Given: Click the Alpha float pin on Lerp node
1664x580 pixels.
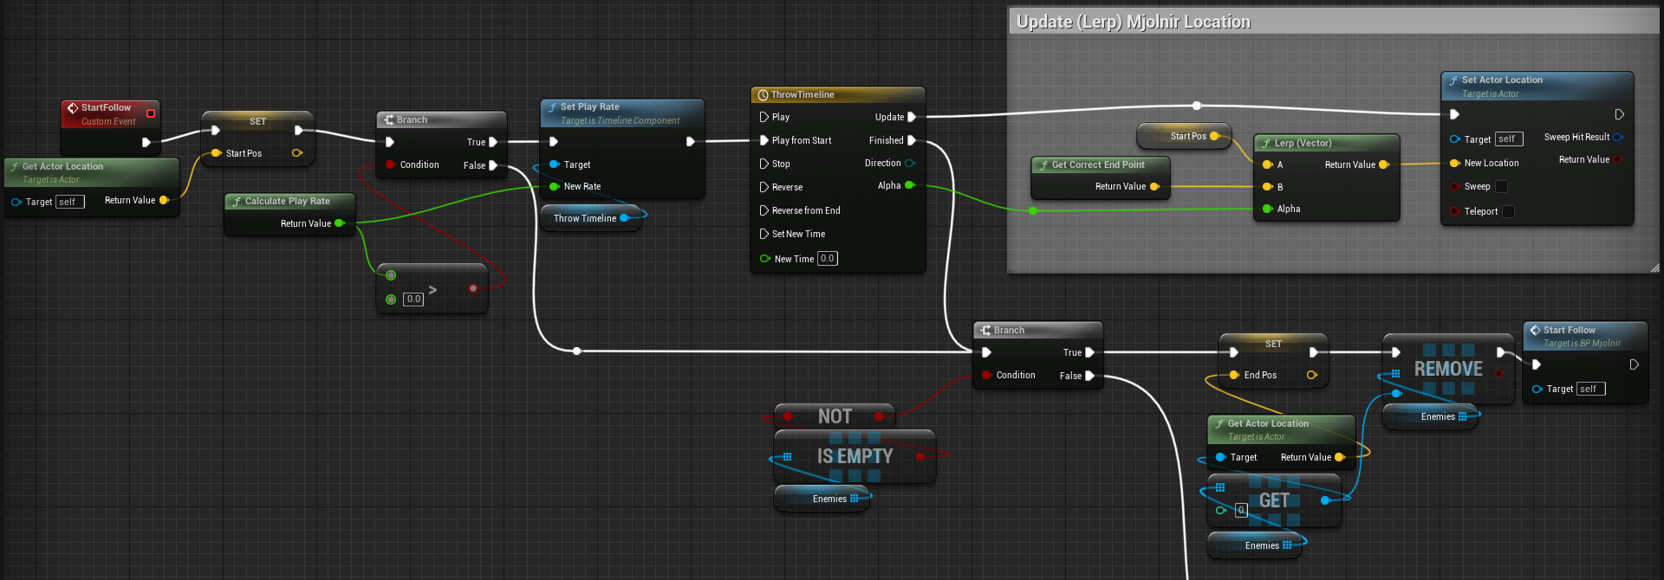Looking at the screenshot, I should coord(1268,209).
